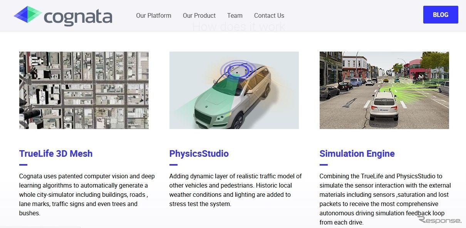The width and height of the screenshot is (466, 228).
Task: Click the Simulation Engine heading
Action: [357, 154]
